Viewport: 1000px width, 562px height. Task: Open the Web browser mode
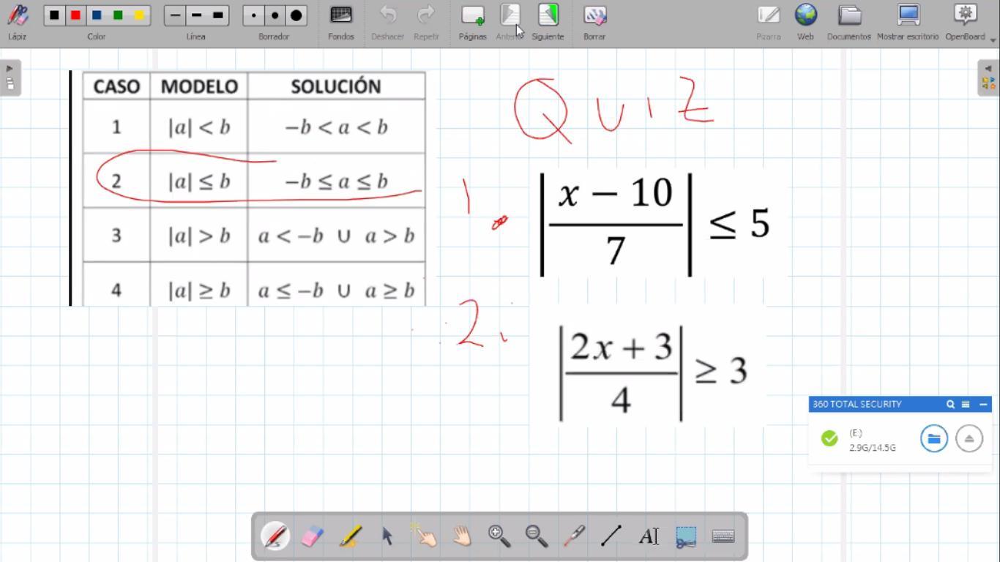805,22
